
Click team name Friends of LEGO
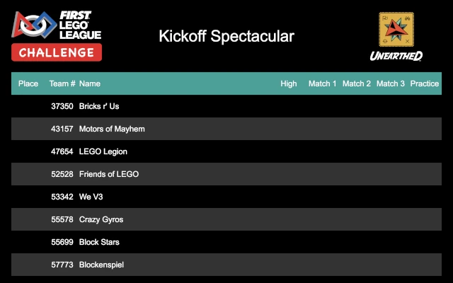[109, 174]
